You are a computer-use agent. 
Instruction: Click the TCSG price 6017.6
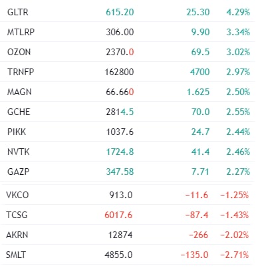point(118,215)
